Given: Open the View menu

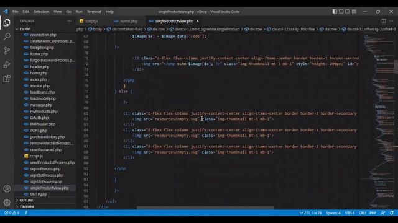Looking at the screenshot, I should coord(58,12).
